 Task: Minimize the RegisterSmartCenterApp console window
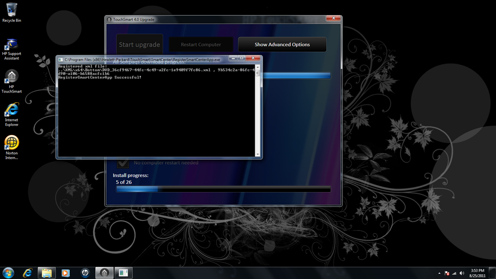point(233,58)
